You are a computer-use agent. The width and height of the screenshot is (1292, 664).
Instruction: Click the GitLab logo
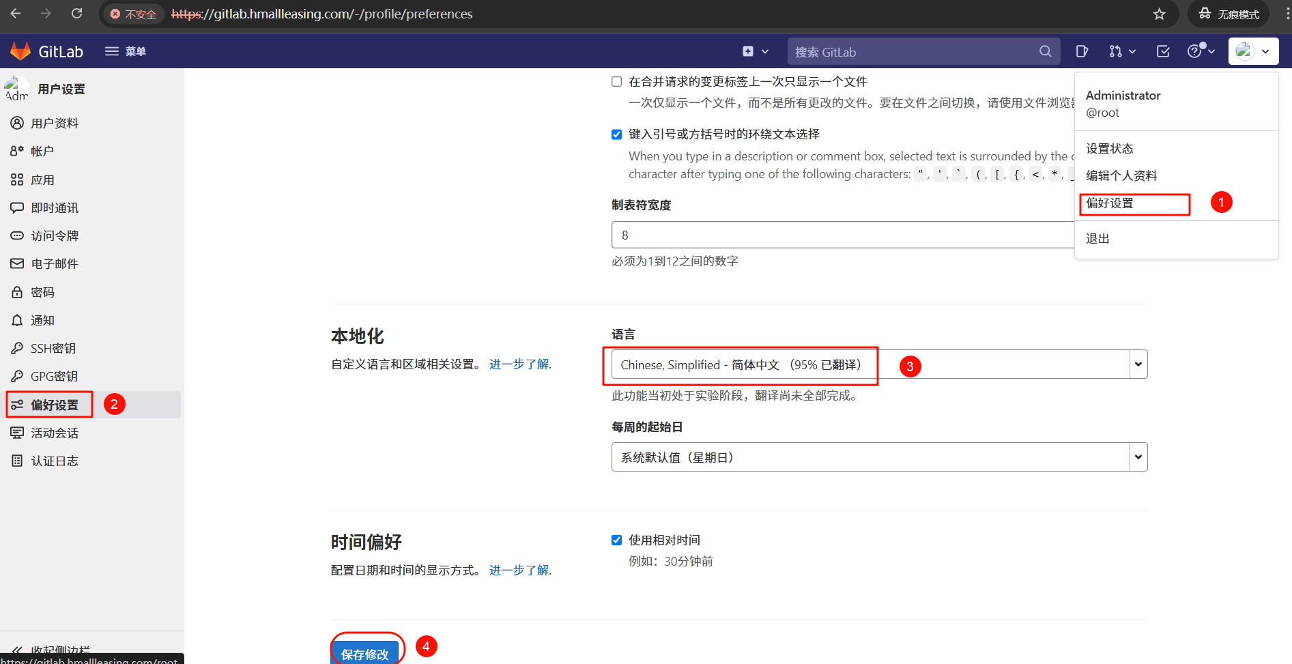pos(20,50)
